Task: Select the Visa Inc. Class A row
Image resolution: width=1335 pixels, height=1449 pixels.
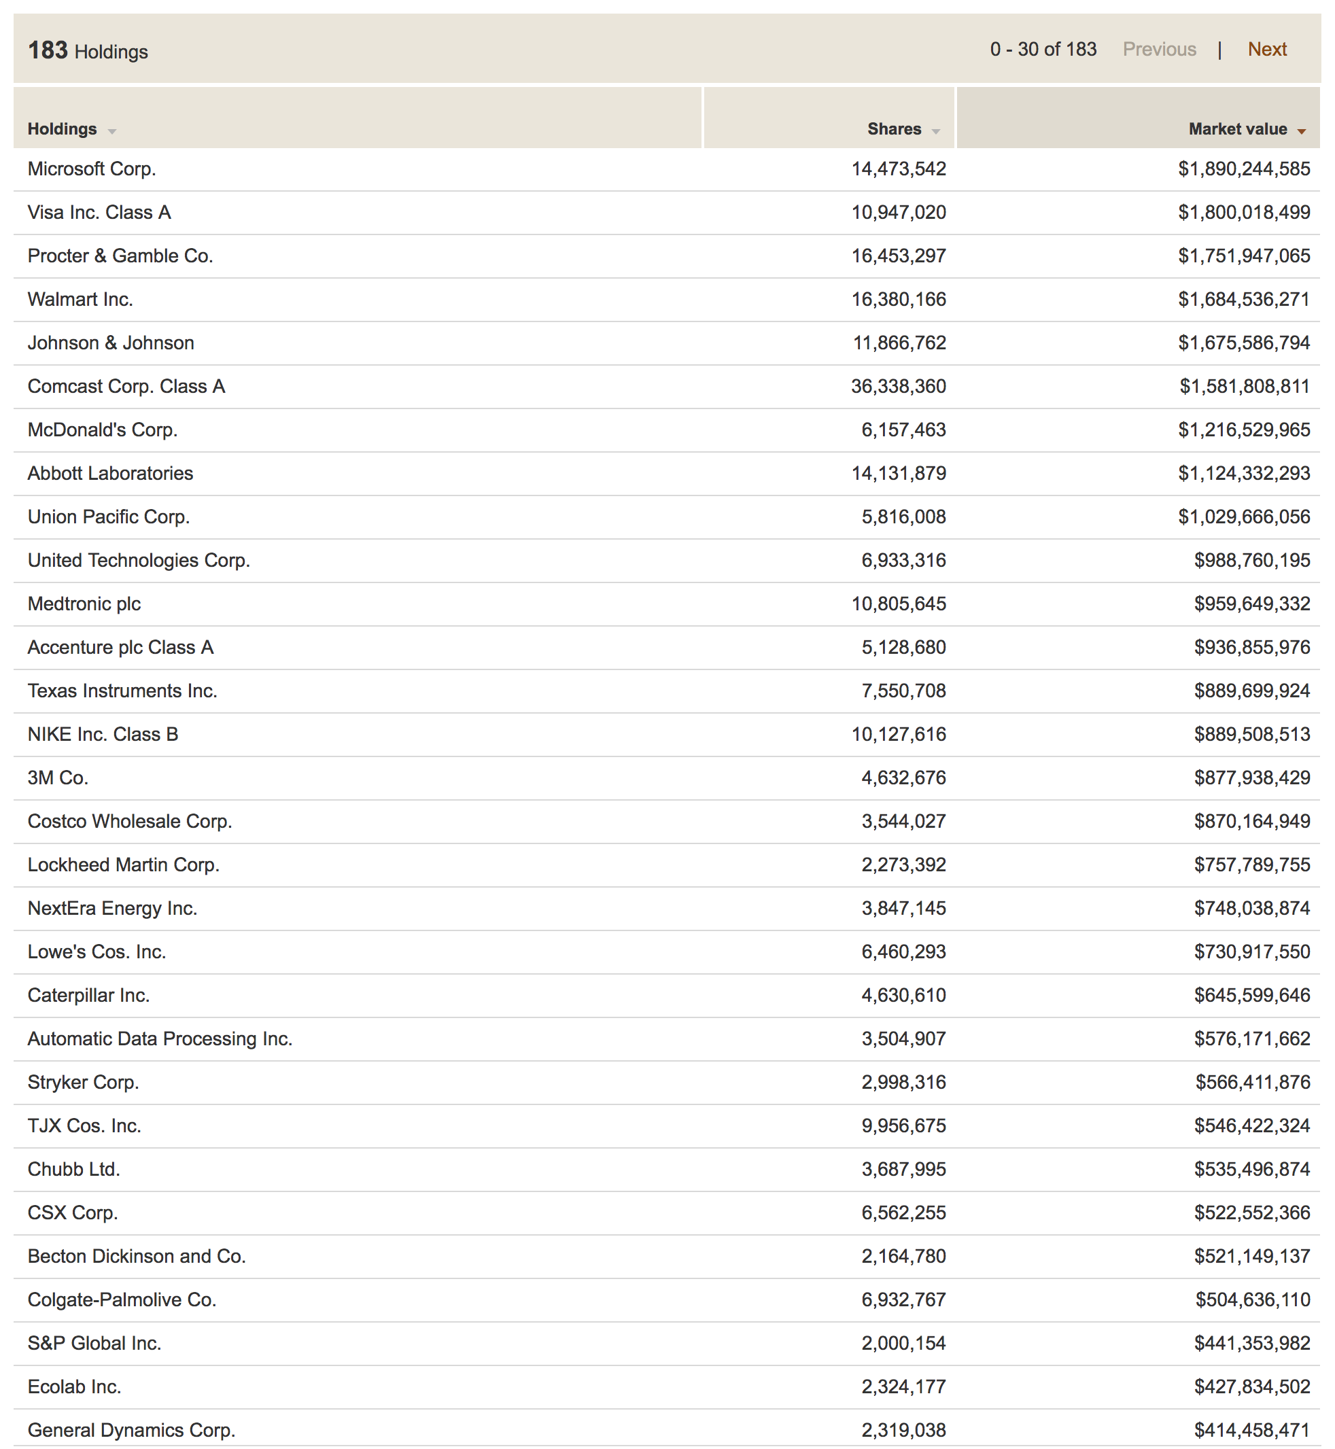Action: (x=99, y=211)
